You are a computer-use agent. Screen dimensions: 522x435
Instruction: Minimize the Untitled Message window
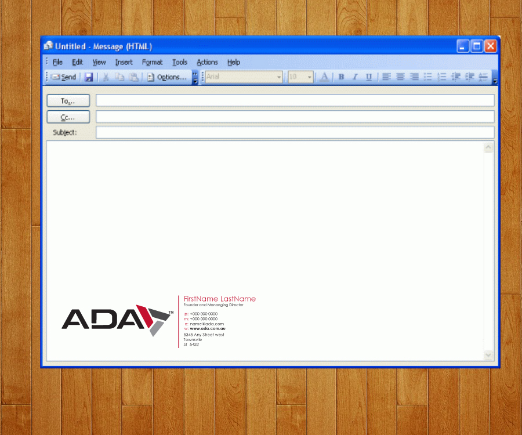463,46
